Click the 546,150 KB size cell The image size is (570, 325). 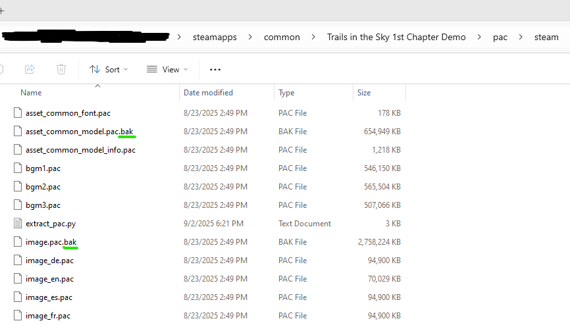[382, 168]
